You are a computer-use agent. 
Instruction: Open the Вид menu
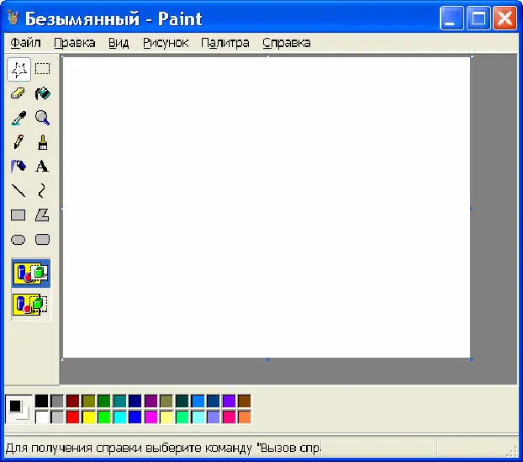click(119, 43)
